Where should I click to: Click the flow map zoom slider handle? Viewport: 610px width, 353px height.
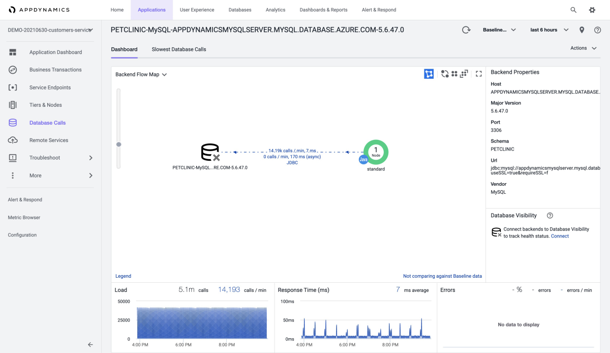pos(119,144)
